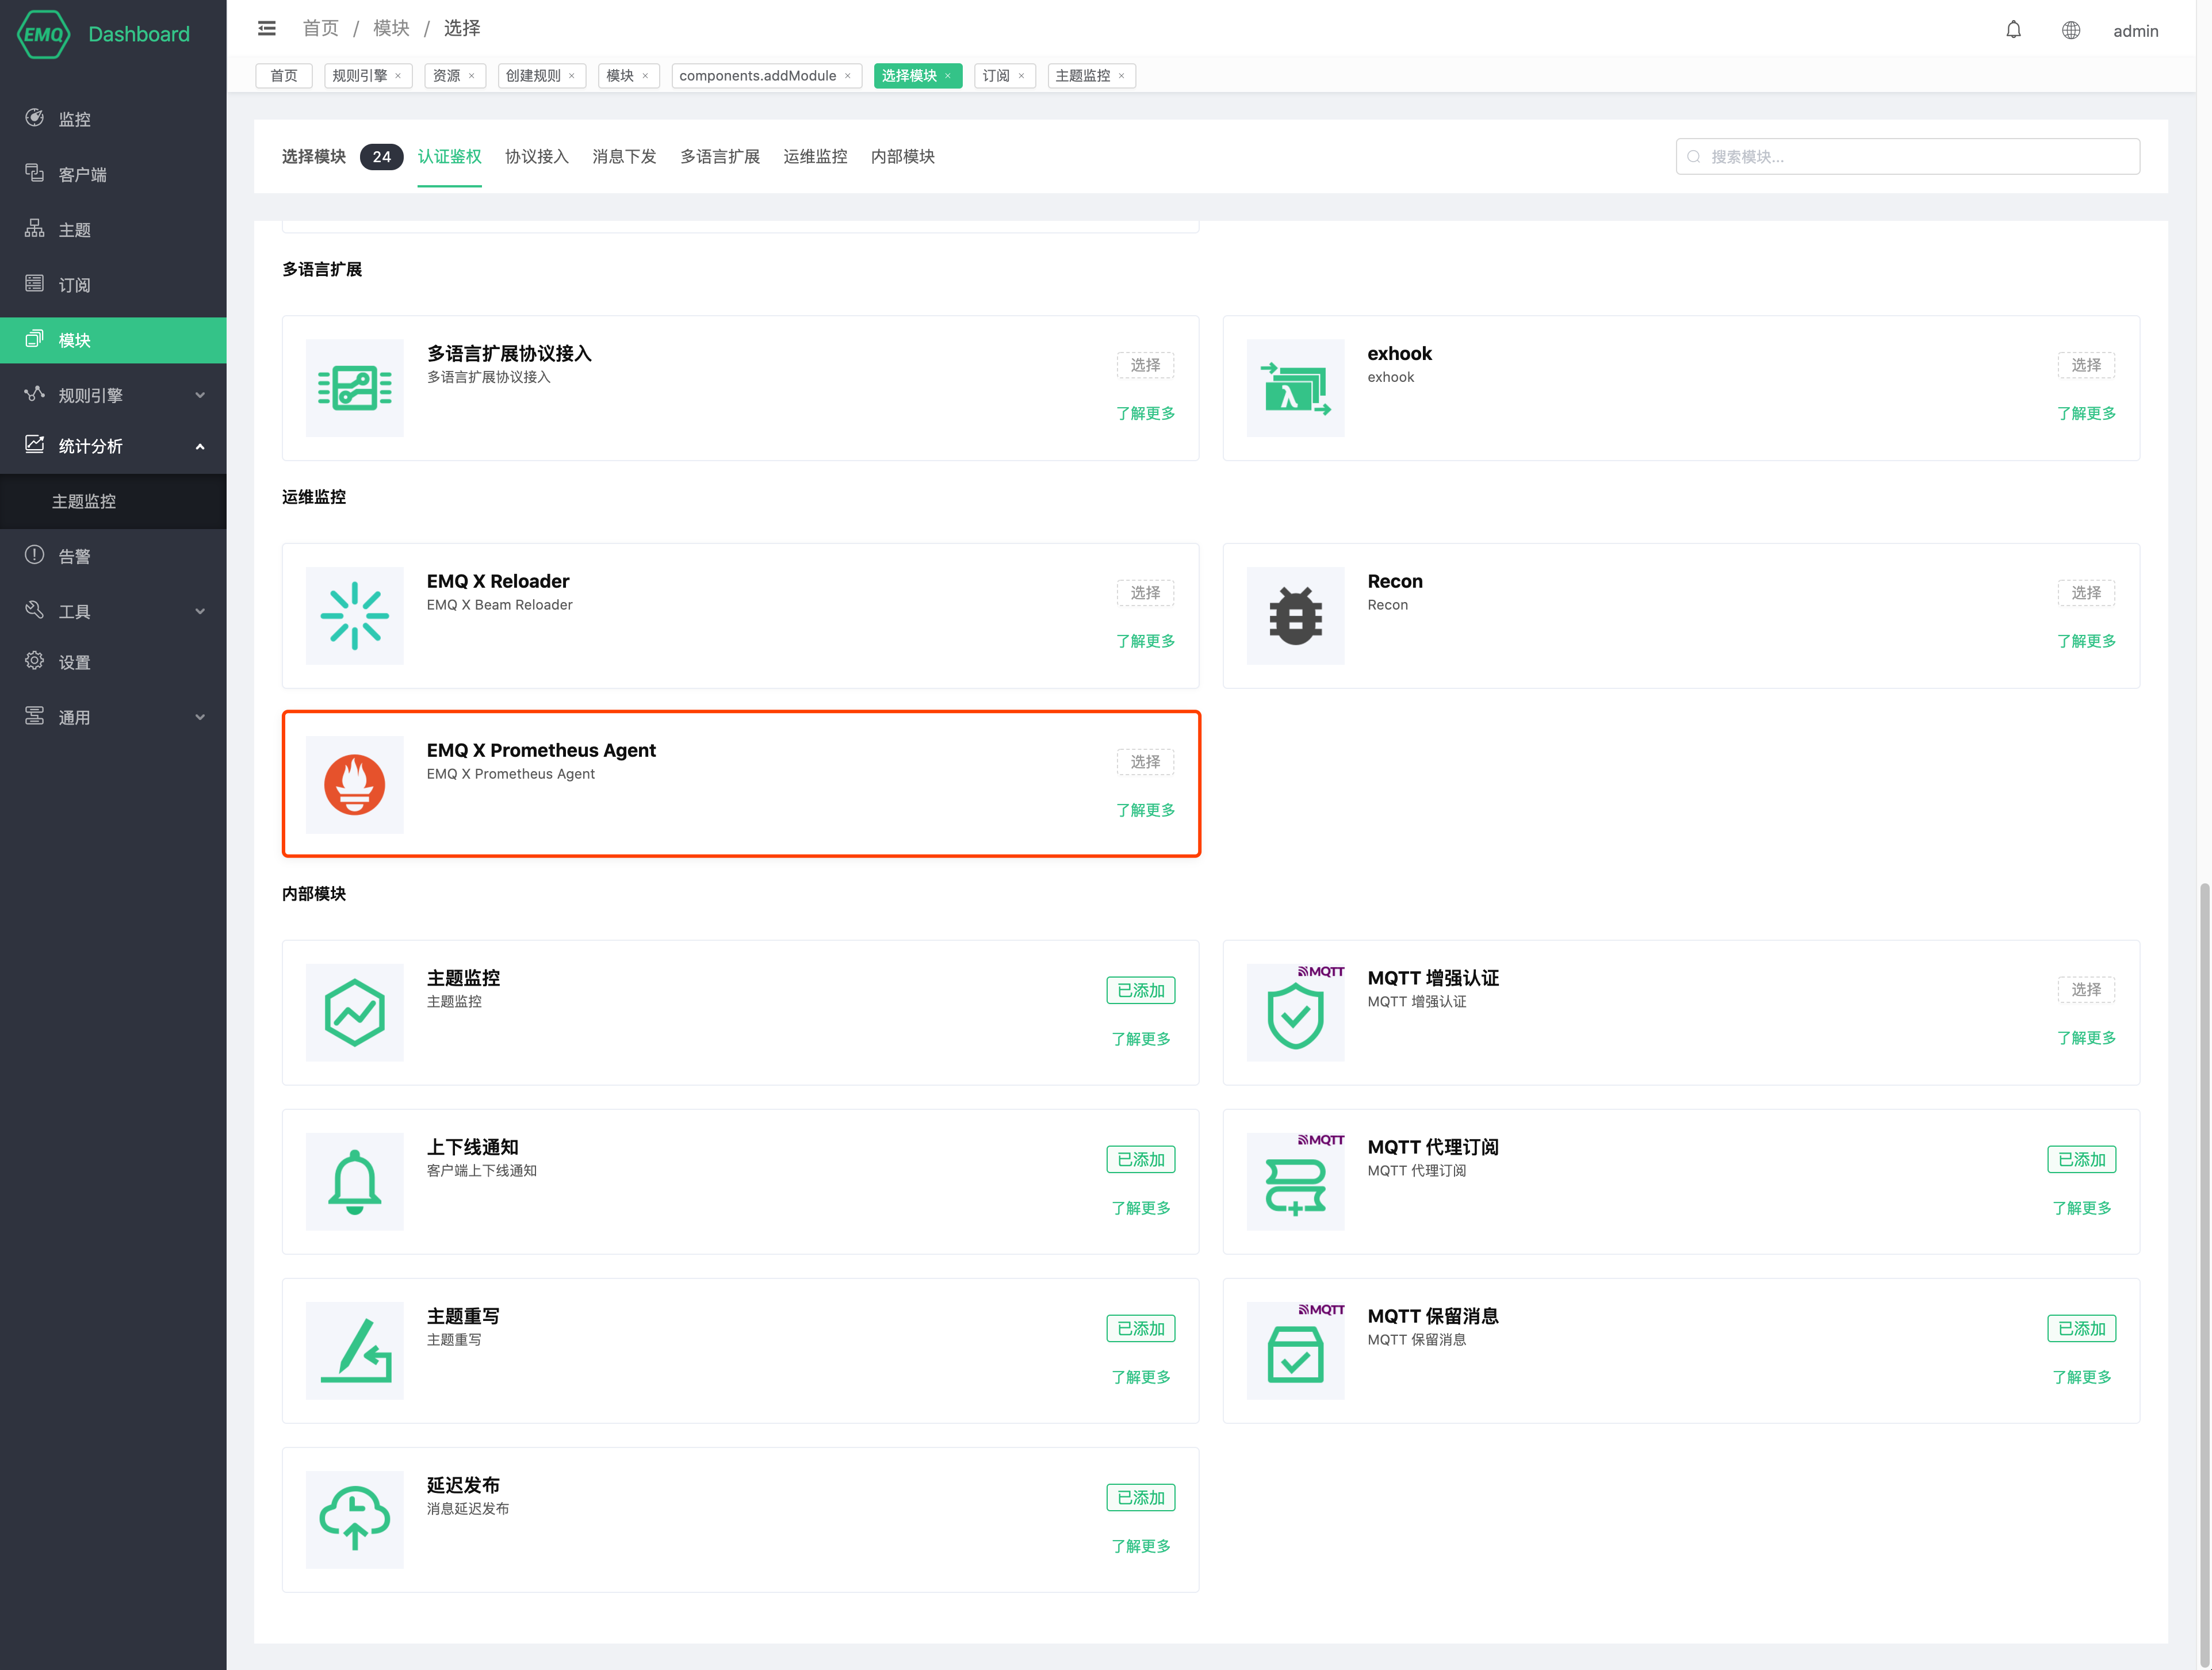The height and width of the screenshot is (1670, 2212).
Task: Toggle 已添加 on MQTT 保留消息 module
Action: (2081, 1328)
